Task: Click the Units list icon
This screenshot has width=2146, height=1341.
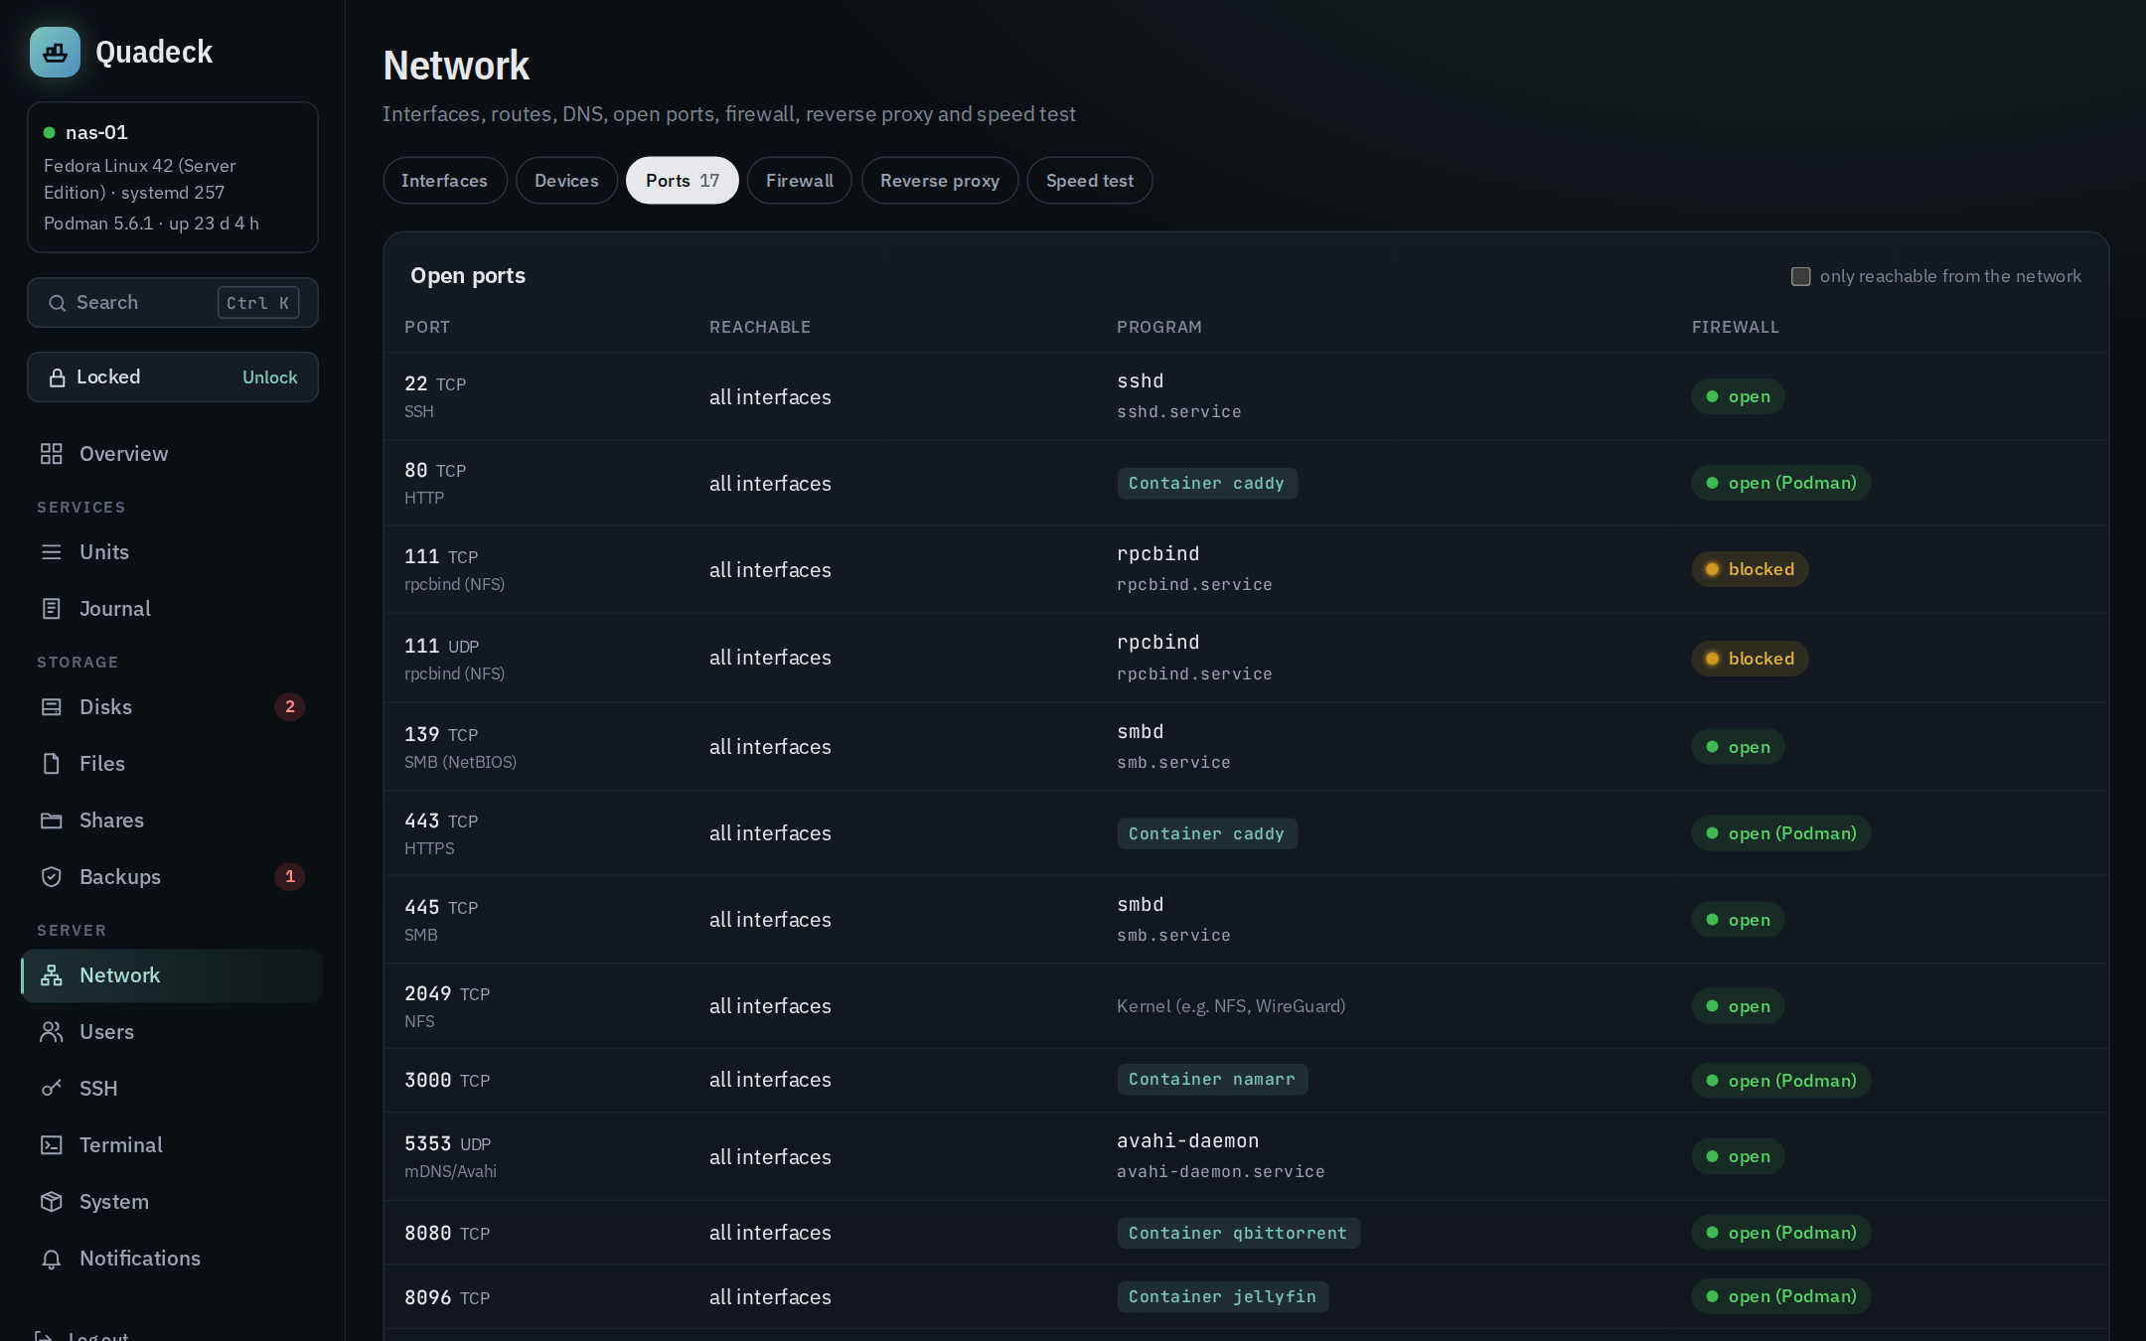Action: (52, 552)
